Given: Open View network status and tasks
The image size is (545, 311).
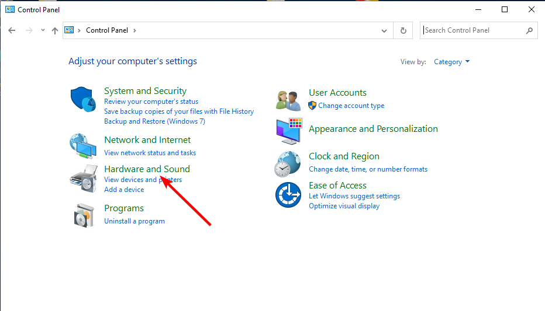Looking at the screenshot, I should click(x=150, y=153).
